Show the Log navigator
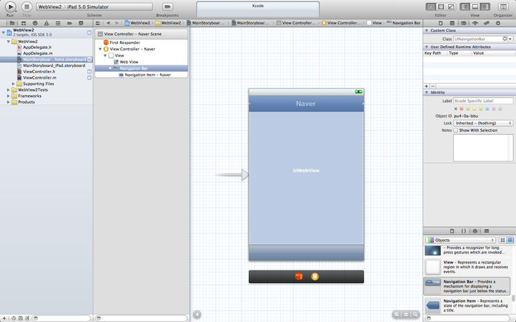The width and height of the screenshot is (516, 322). (x=81, y=23)
